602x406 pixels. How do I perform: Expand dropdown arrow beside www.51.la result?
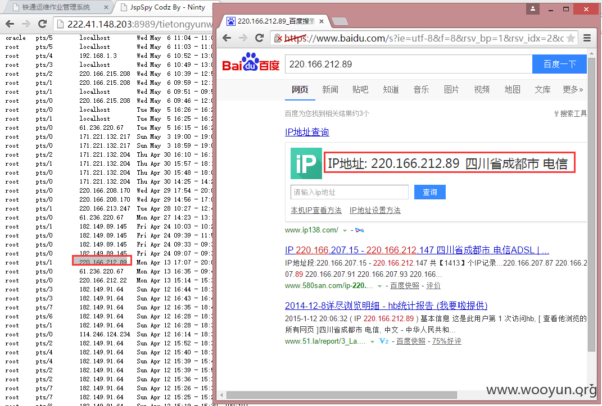pyautogui.click(x=372, y=341)
